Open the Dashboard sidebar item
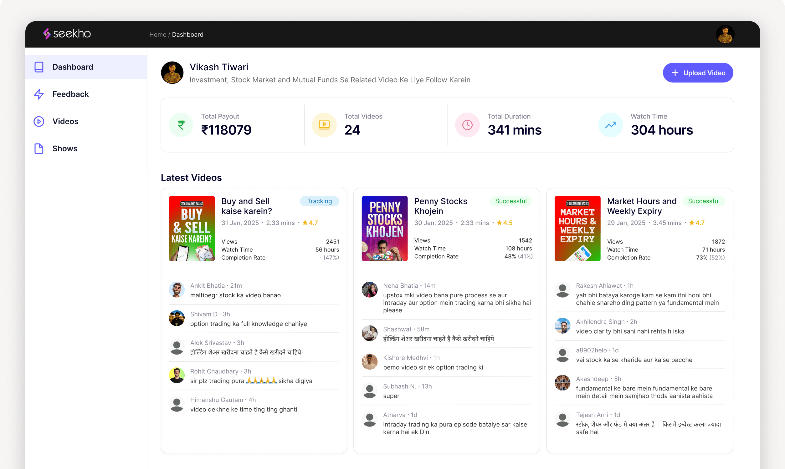The image size is (785, 469). [72, 67]
